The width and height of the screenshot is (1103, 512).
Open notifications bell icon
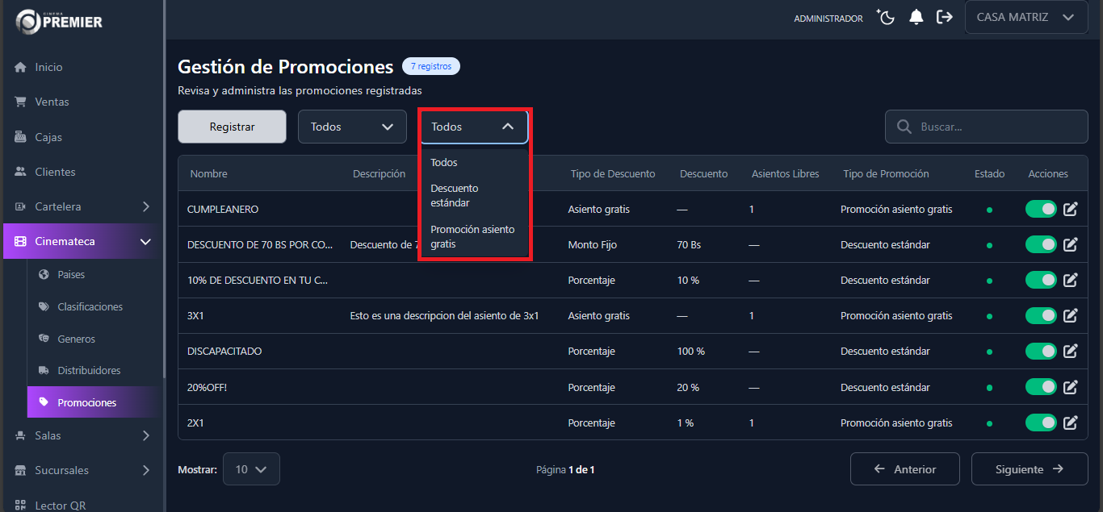point(916,16)
